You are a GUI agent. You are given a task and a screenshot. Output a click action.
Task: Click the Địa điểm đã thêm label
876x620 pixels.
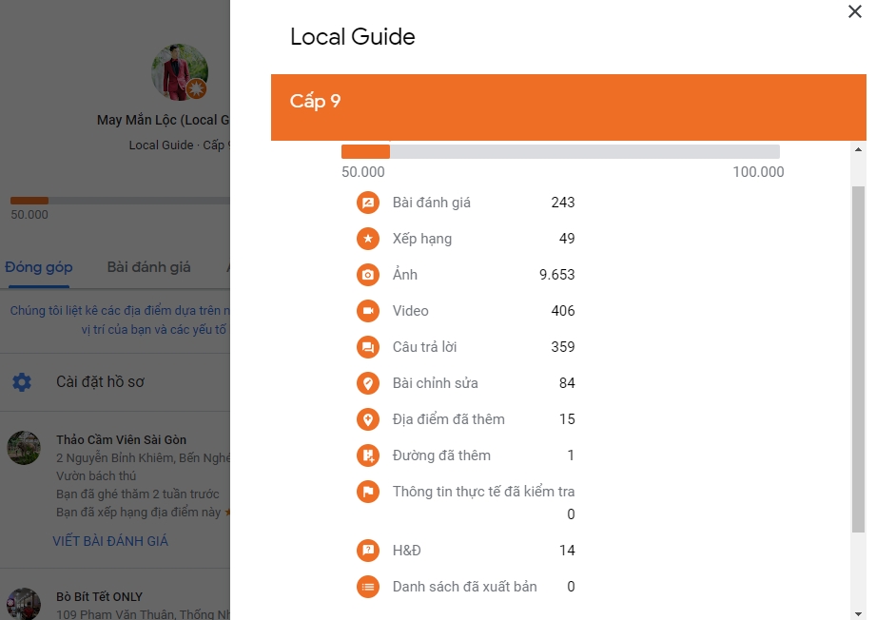coord(449,419)
